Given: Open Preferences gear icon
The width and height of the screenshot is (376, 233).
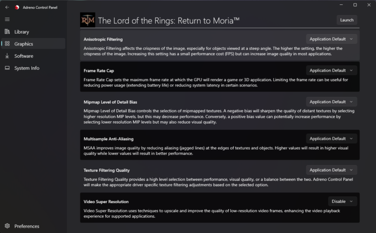Looking at the screenshot, I should pyautogui.click(x=7, y=226).
